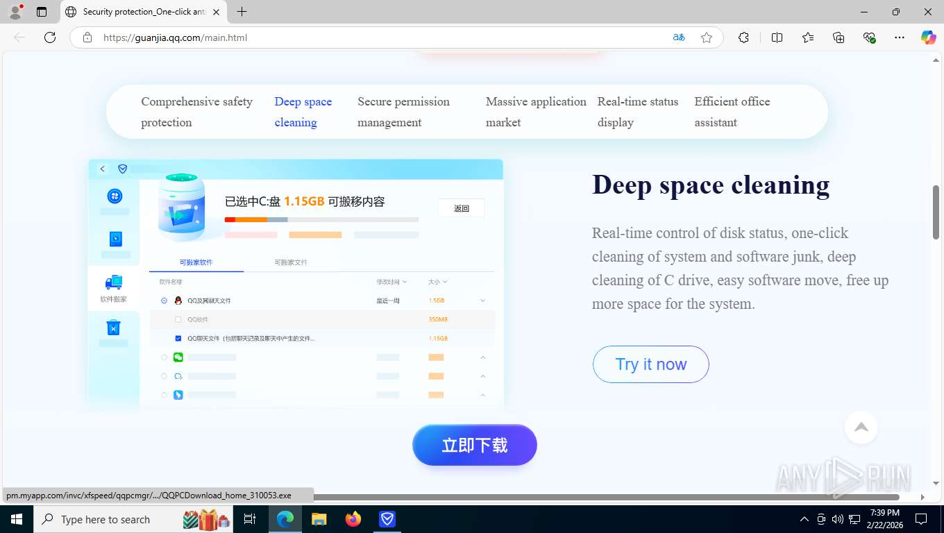Show hidden system tray icons
Screen dimensions: 944x533
[x=804, y=519]
